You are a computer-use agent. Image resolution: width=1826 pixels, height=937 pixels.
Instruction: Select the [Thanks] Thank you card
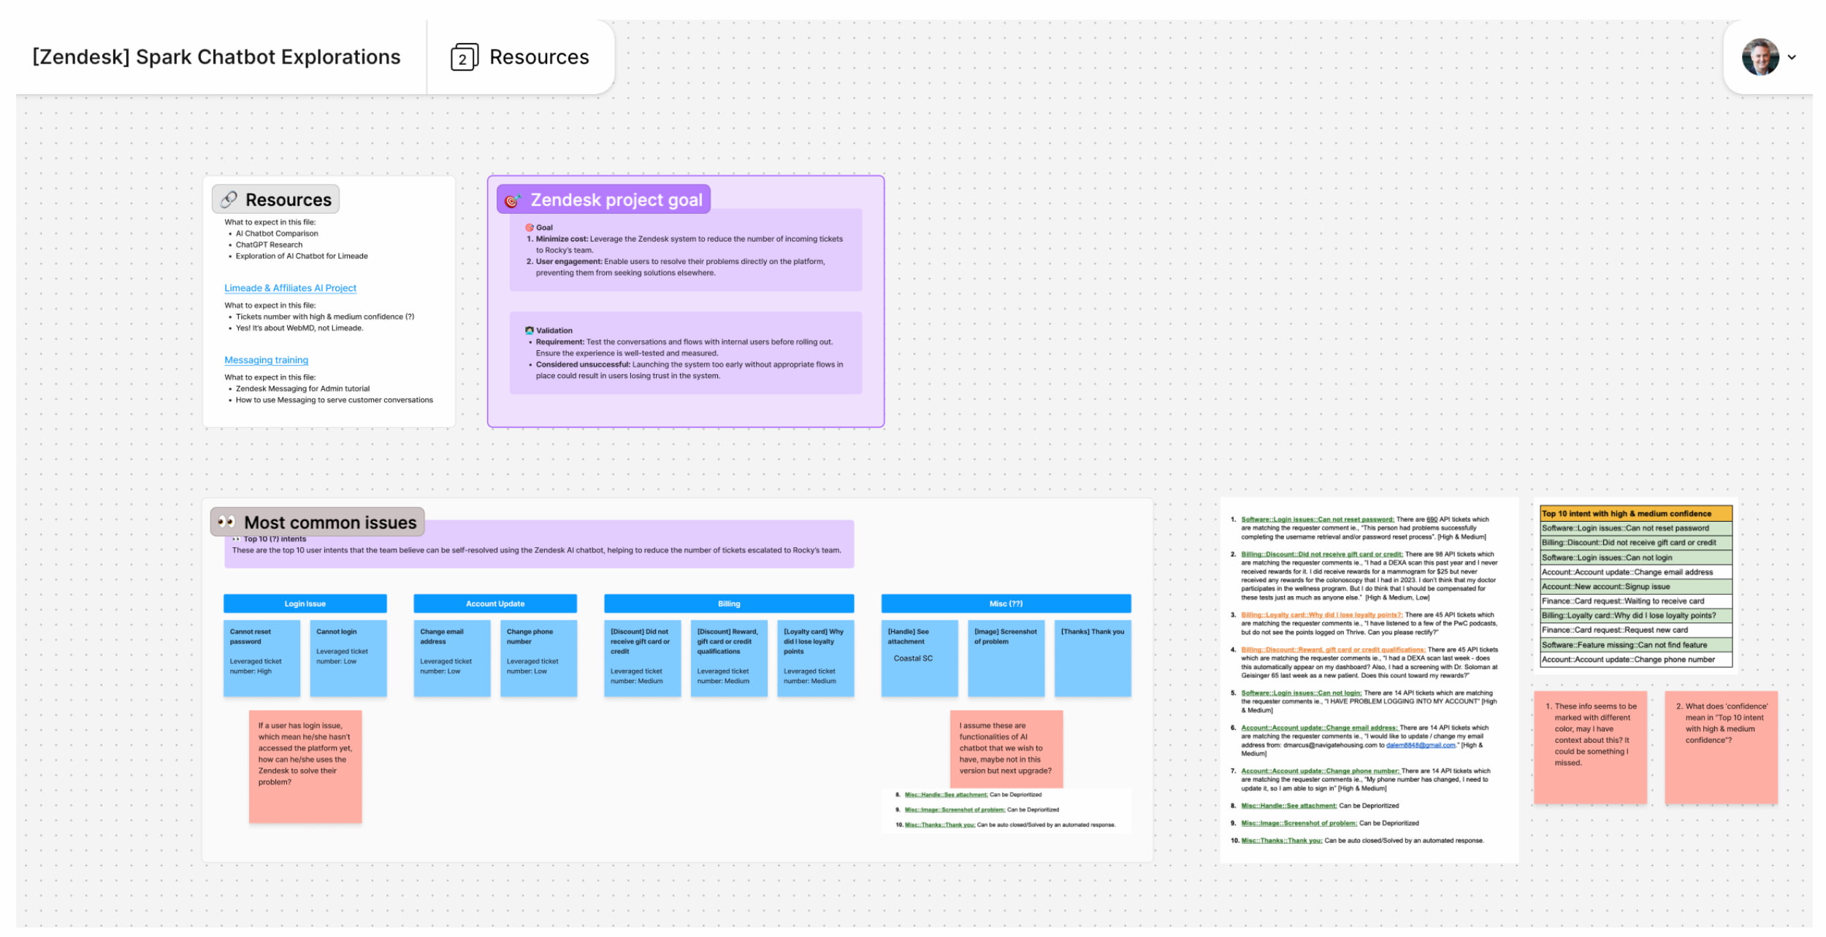point(1093,658)
